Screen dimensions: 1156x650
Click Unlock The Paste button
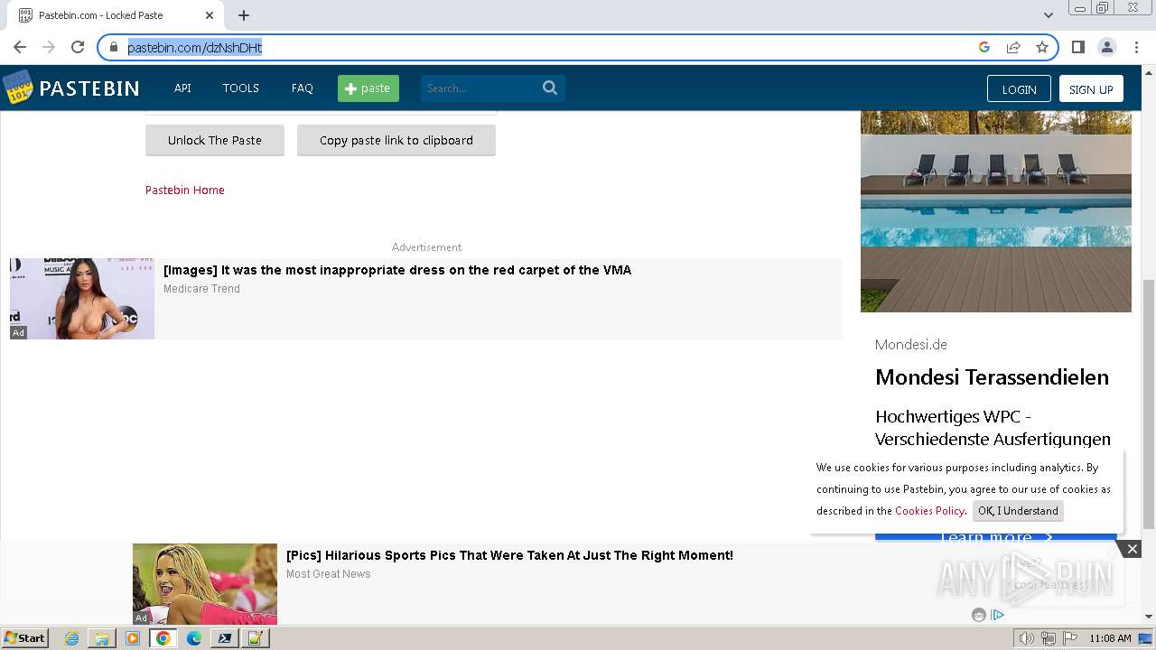(215, 140)
